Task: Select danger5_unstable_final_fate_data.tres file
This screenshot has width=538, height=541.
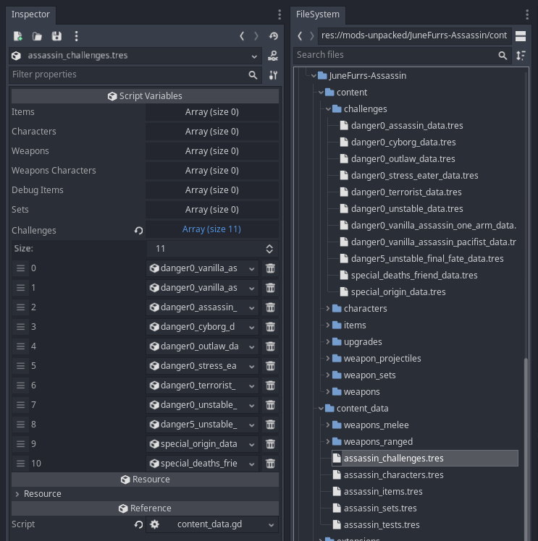Action: pos(427,259)
